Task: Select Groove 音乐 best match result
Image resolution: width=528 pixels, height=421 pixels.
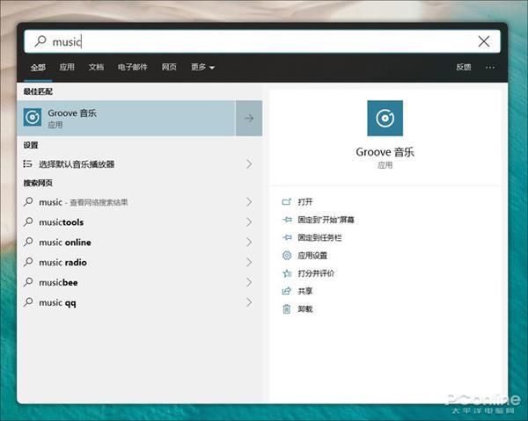Action: [126, 118]
